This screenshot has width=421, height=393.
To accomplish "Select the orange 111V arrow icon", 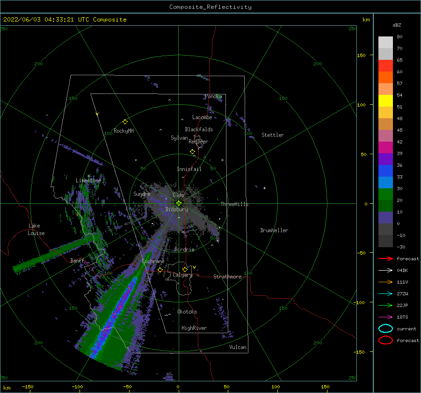I will 385,282.
